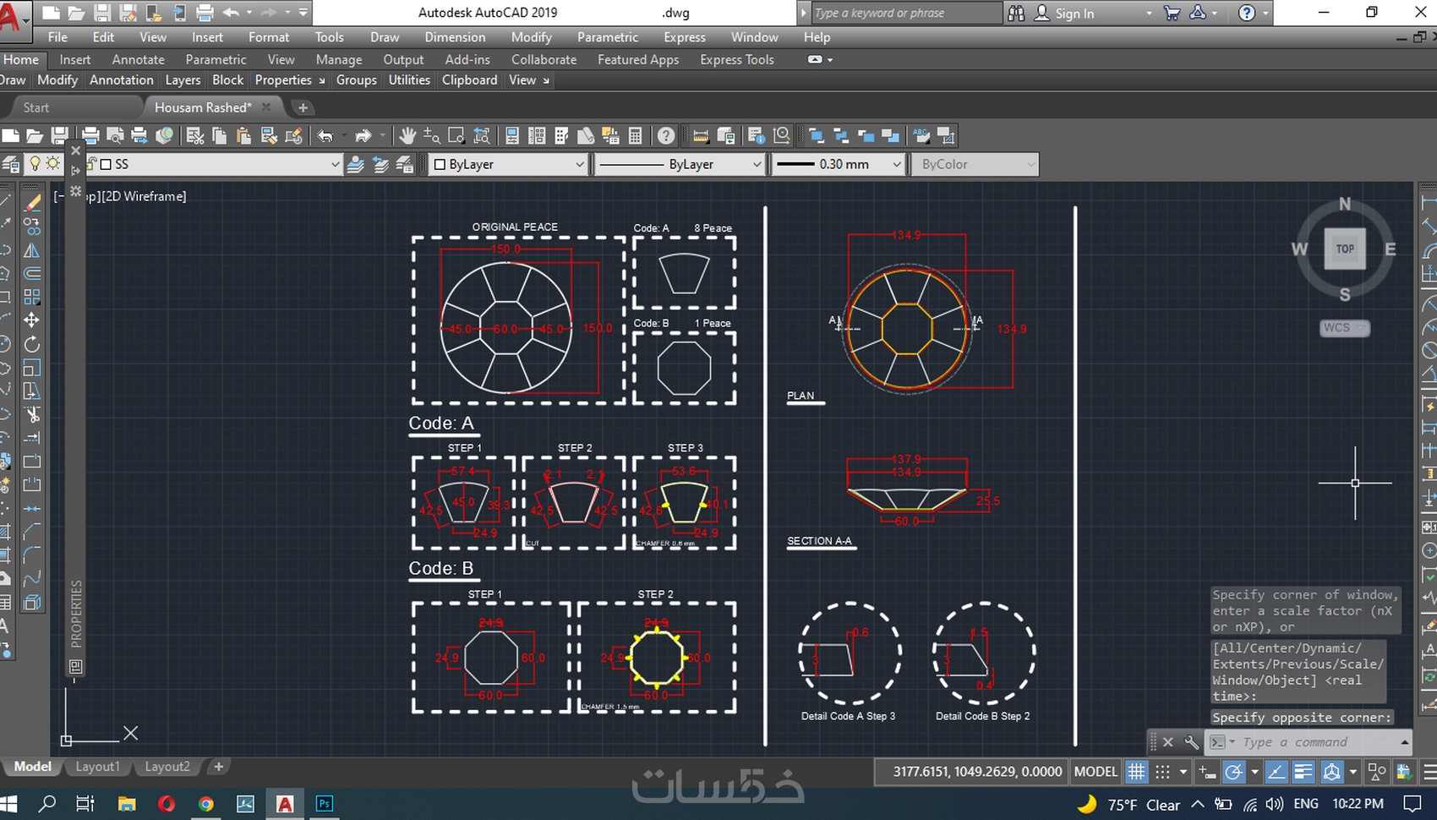
Task: Add a new drawing tab with plus button
Action: [303, 107]
